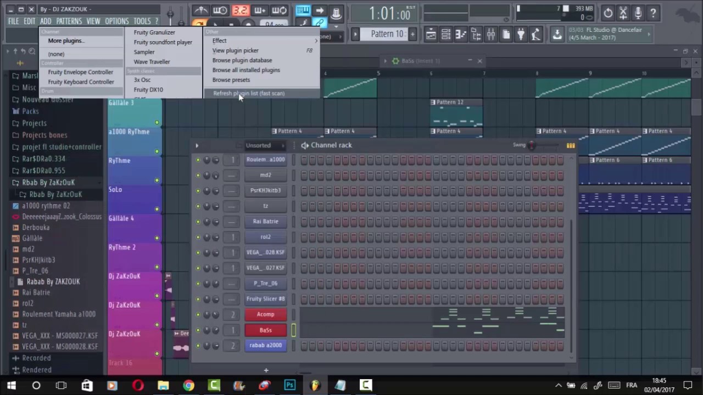Click the arrow on the news panel
The height and width of the screenshot is (395, 703).
pyautogui.click(x=649, y=34)
